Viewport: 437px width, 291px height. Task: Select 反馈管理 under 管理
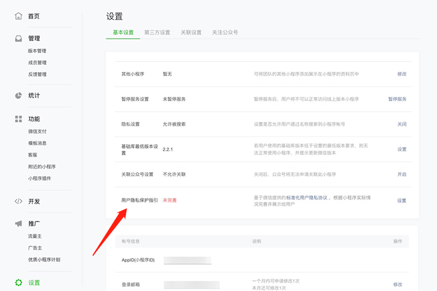[37, 74]
